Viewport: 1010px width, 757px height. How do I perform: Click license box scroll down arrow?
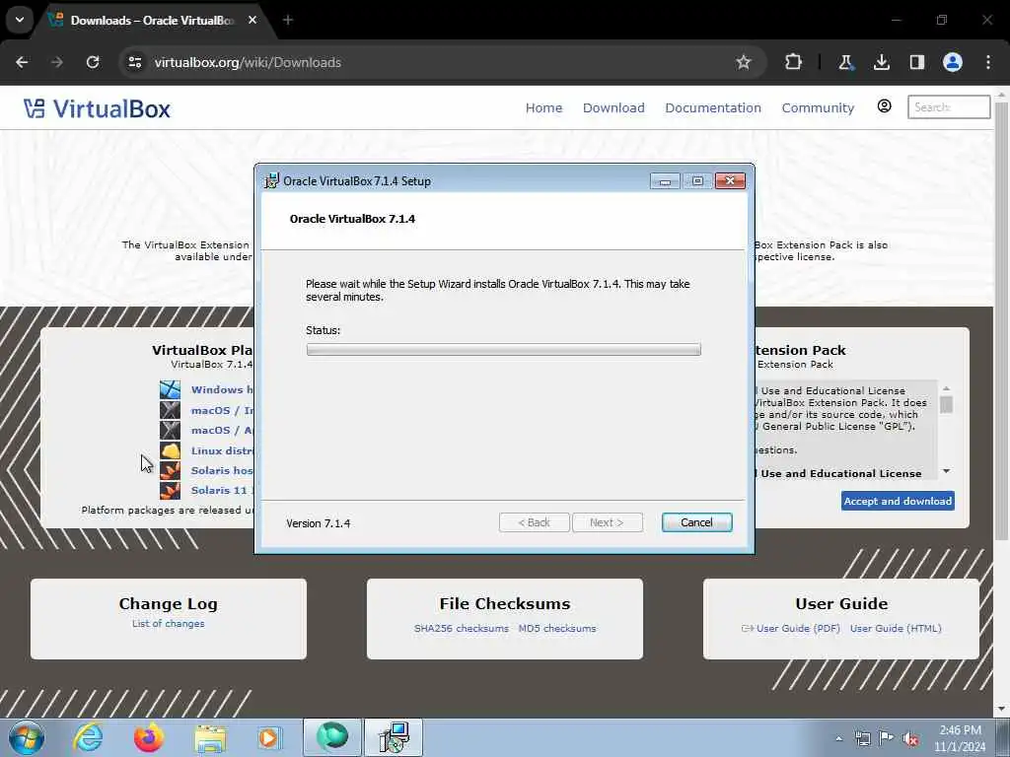tap(946, 471)
